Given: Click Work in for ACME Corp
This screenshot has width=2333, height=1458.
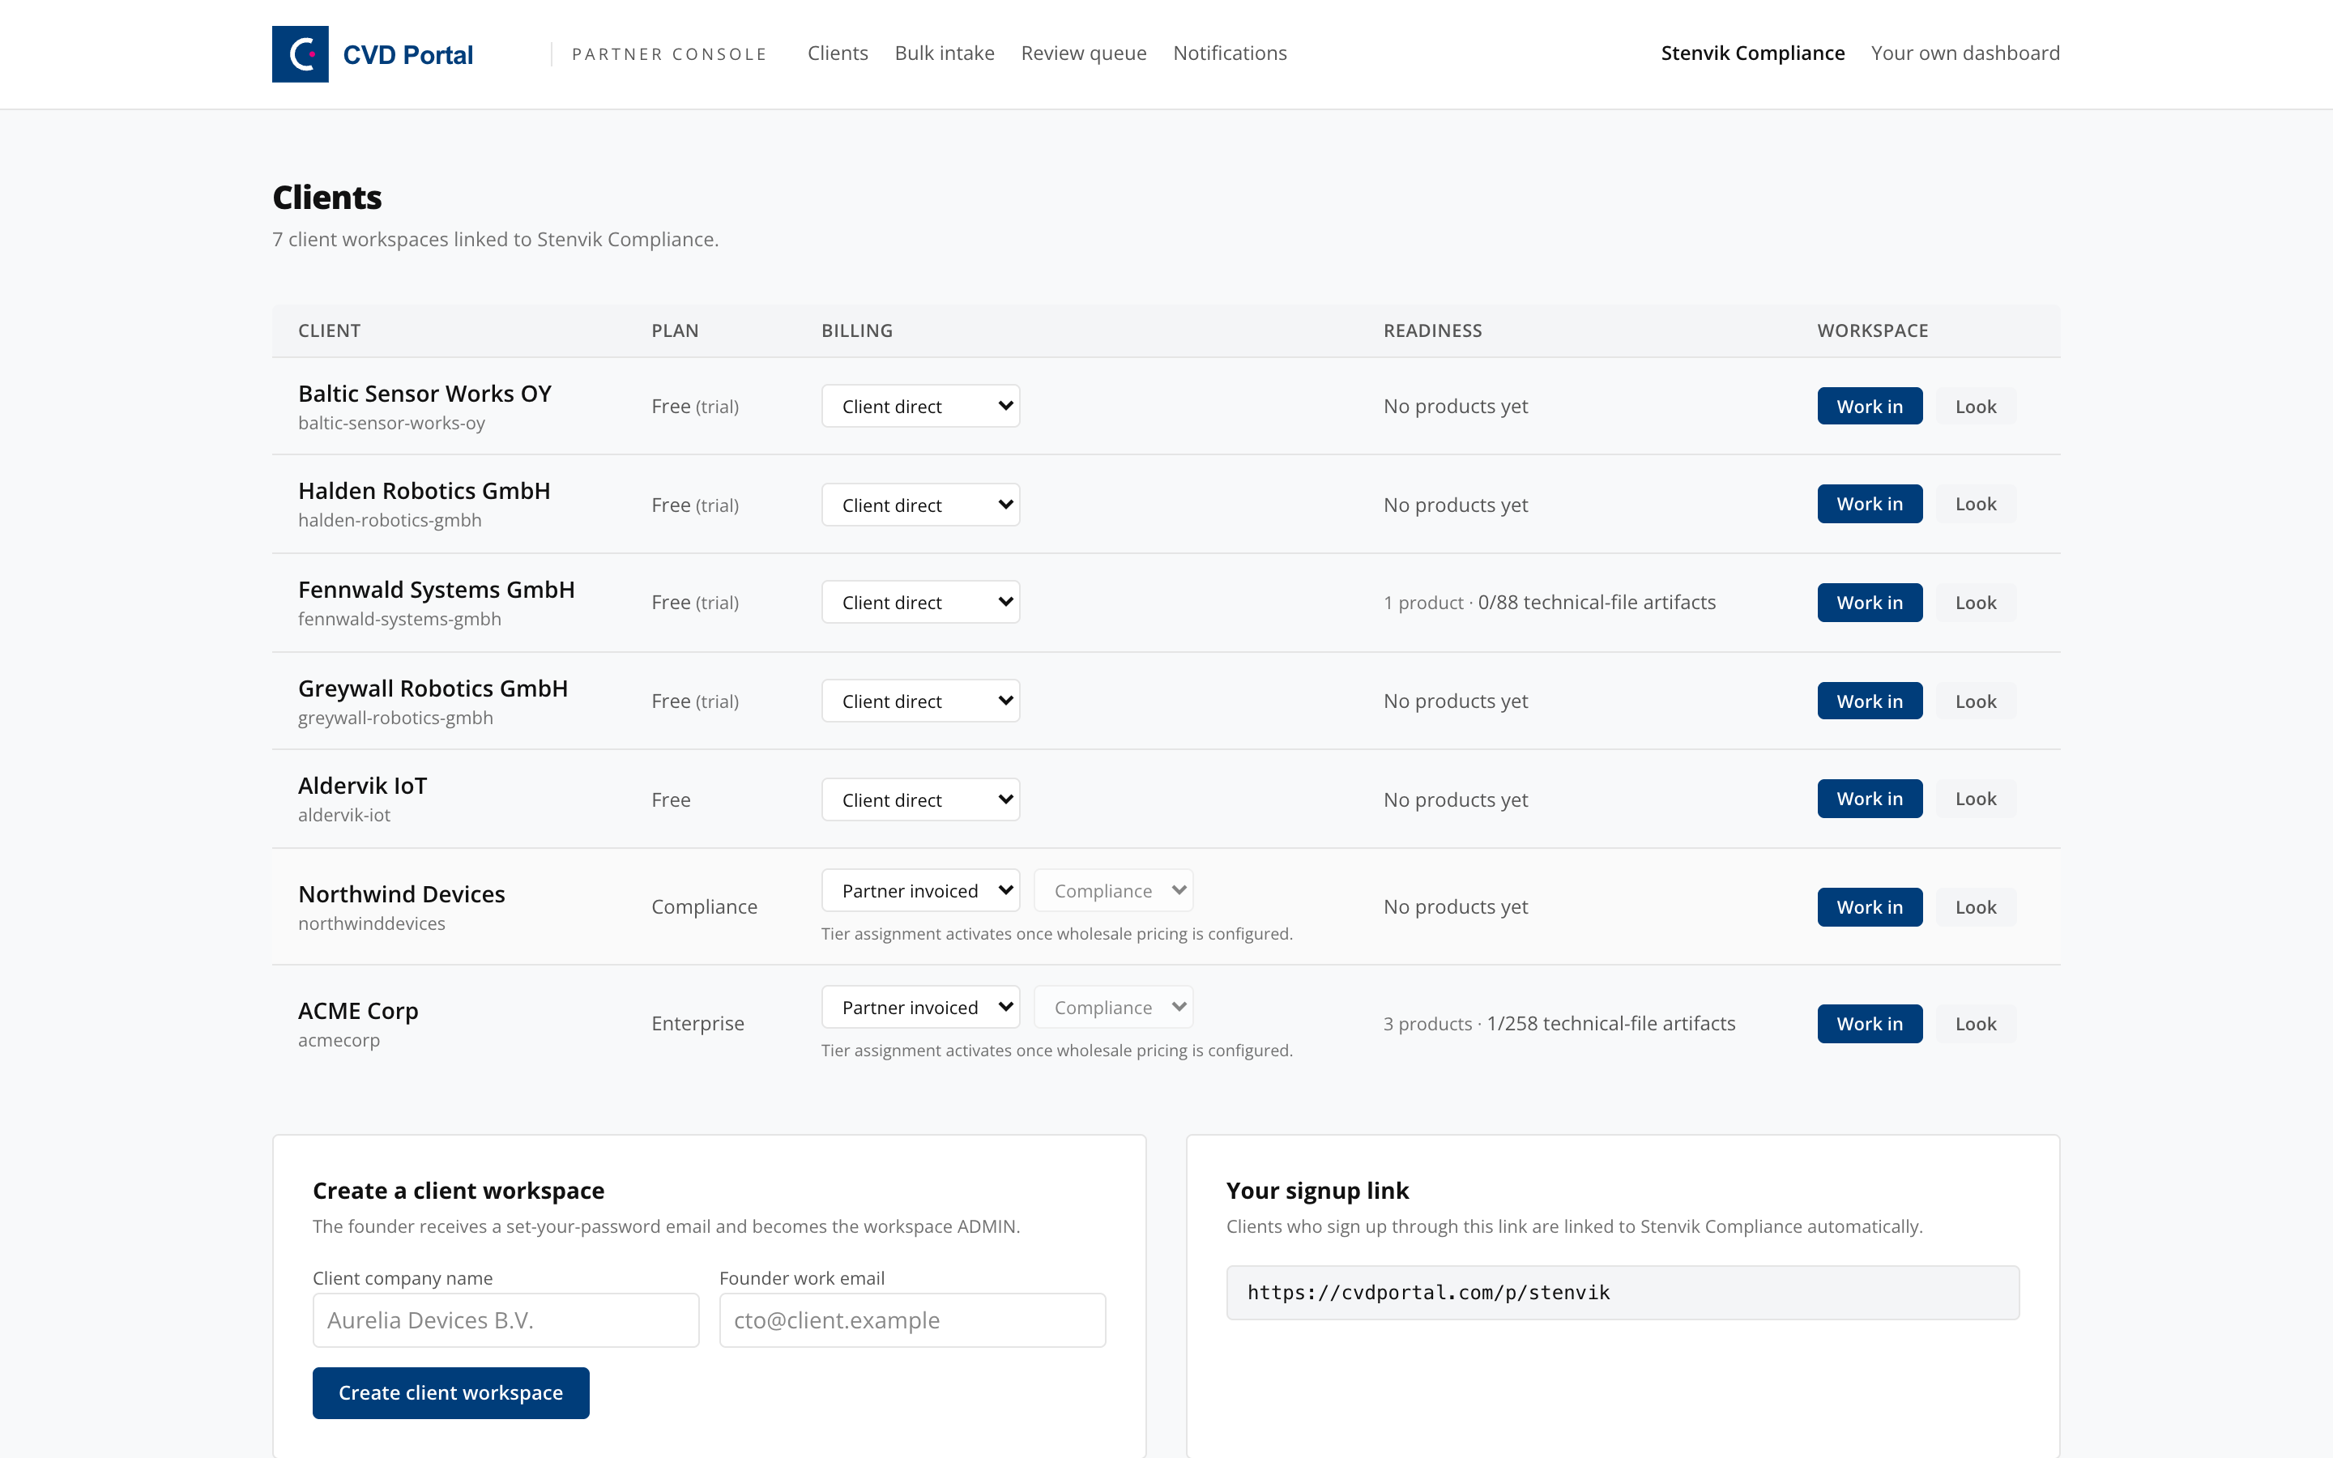Looking at the screenshot, I should (x=1870, y=1023).
